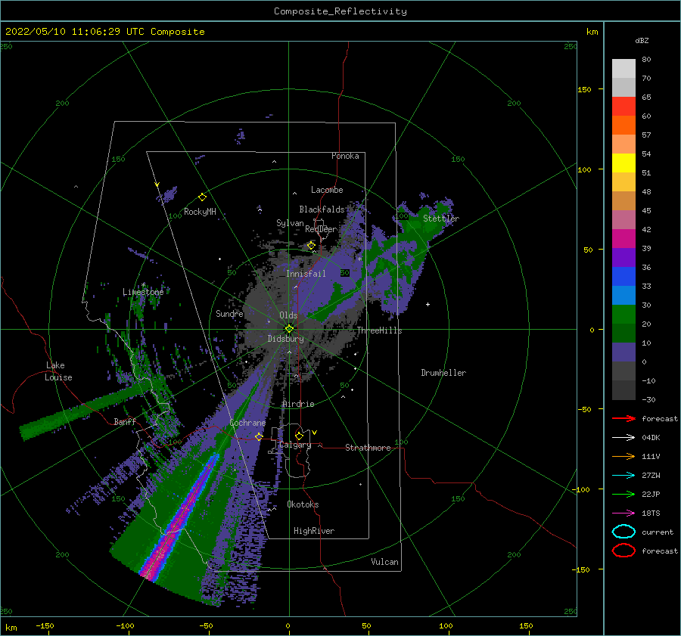Click the Okotoks label

pos(303,504)
